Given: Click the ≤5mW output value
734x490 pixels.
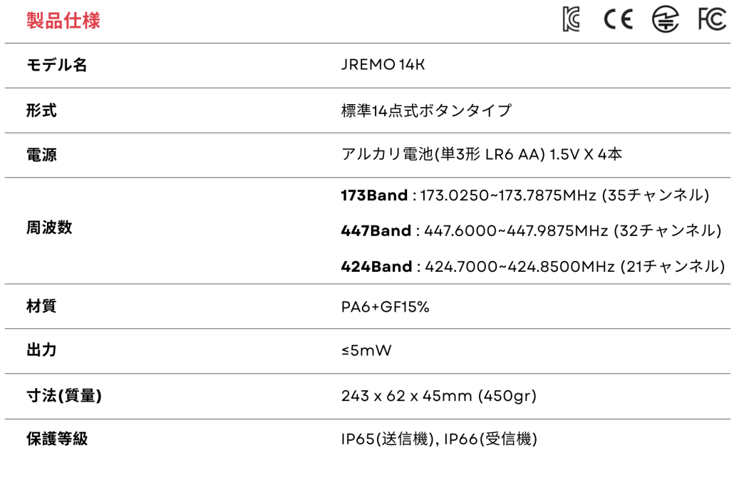Looking at the screenshot, I should coord(366,351).
